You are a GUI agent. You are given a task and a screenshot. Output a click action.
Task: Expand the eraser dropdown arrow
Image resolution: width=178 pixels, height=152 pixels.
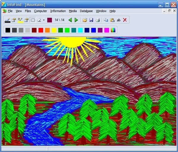point(44,20)
